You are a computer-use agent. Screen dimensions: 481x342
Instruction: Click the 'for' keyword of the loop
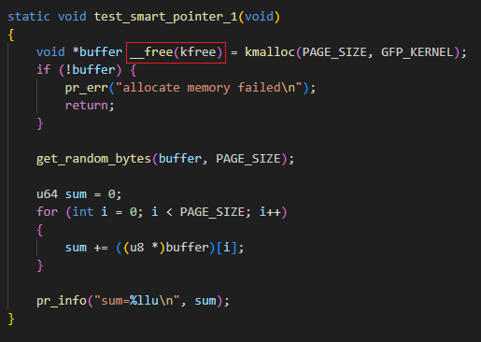coord(47,212)
